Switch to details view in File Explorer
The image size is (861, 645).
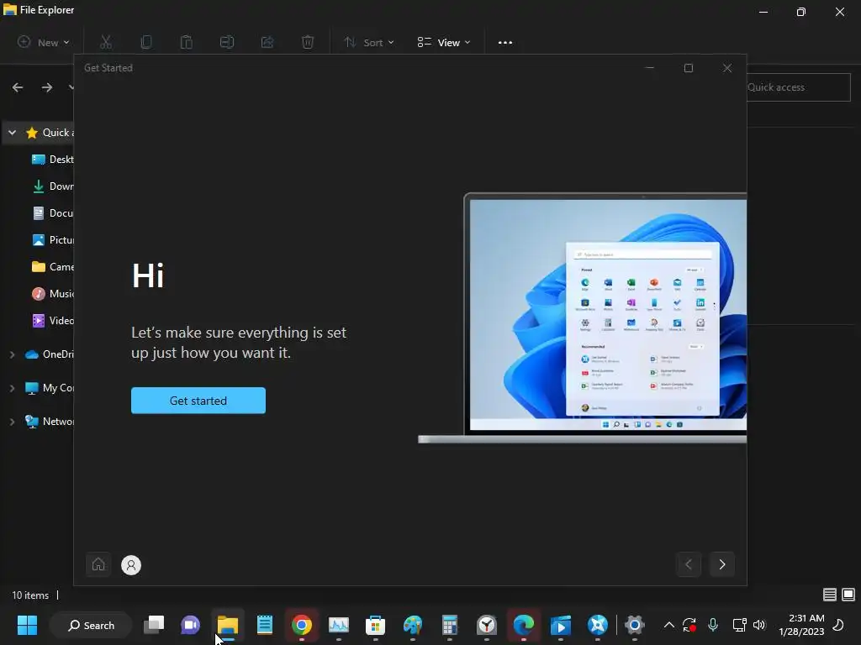click(x=830, y=595)
